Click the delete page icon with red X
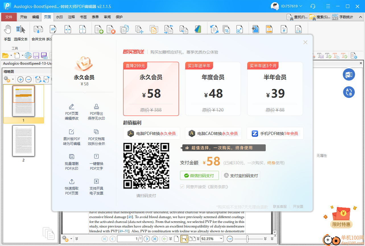Viewport: 365px width, 246px height. [111, 29]
